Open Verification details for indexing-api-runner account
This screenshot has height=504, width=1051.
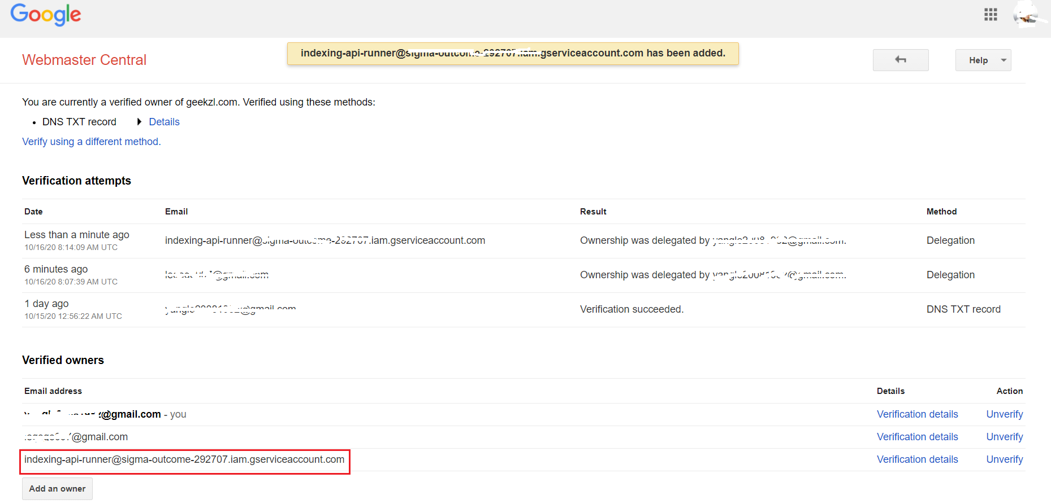917,459
